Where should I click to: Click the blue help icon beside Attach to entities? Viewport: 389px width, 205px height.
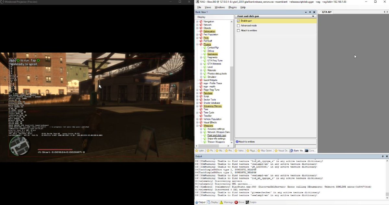(x=237, y=142)
